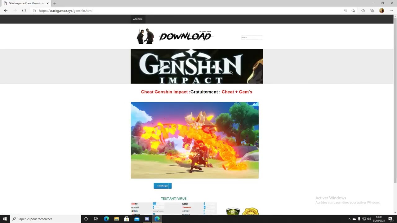Open network settings tray icon
The image size is (397, 223).
364,219
